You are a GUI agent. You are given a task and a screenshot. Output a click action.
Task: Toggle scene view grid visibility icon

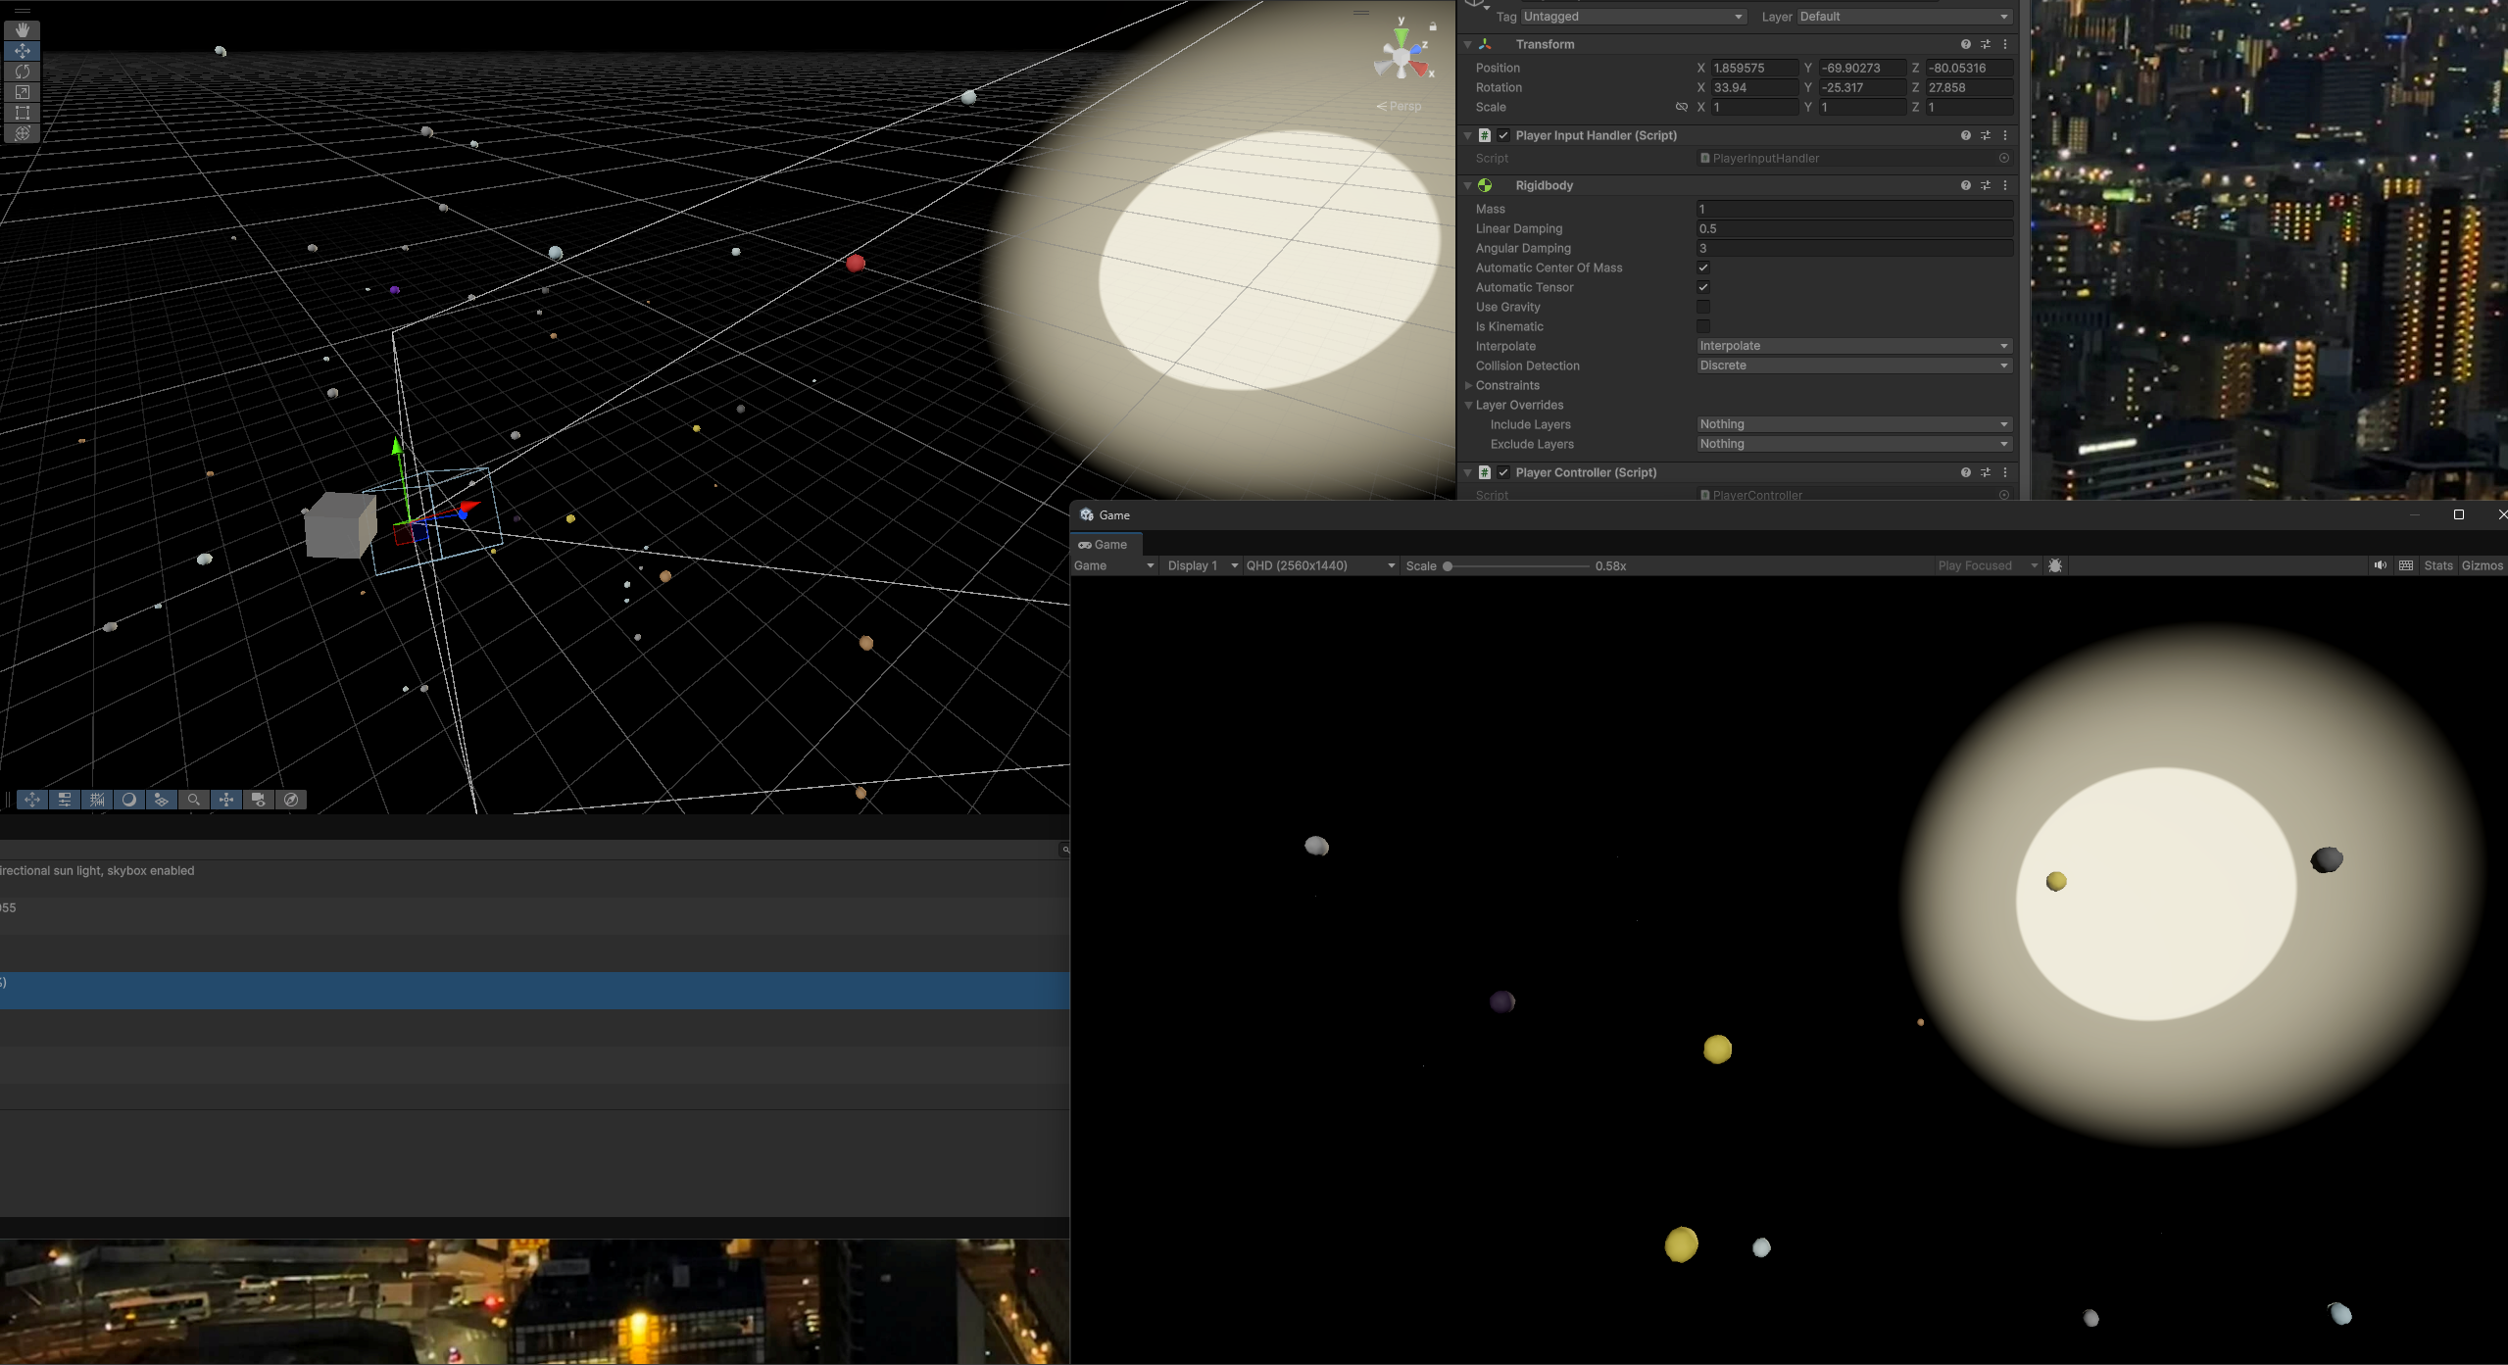tap(96, 800)
